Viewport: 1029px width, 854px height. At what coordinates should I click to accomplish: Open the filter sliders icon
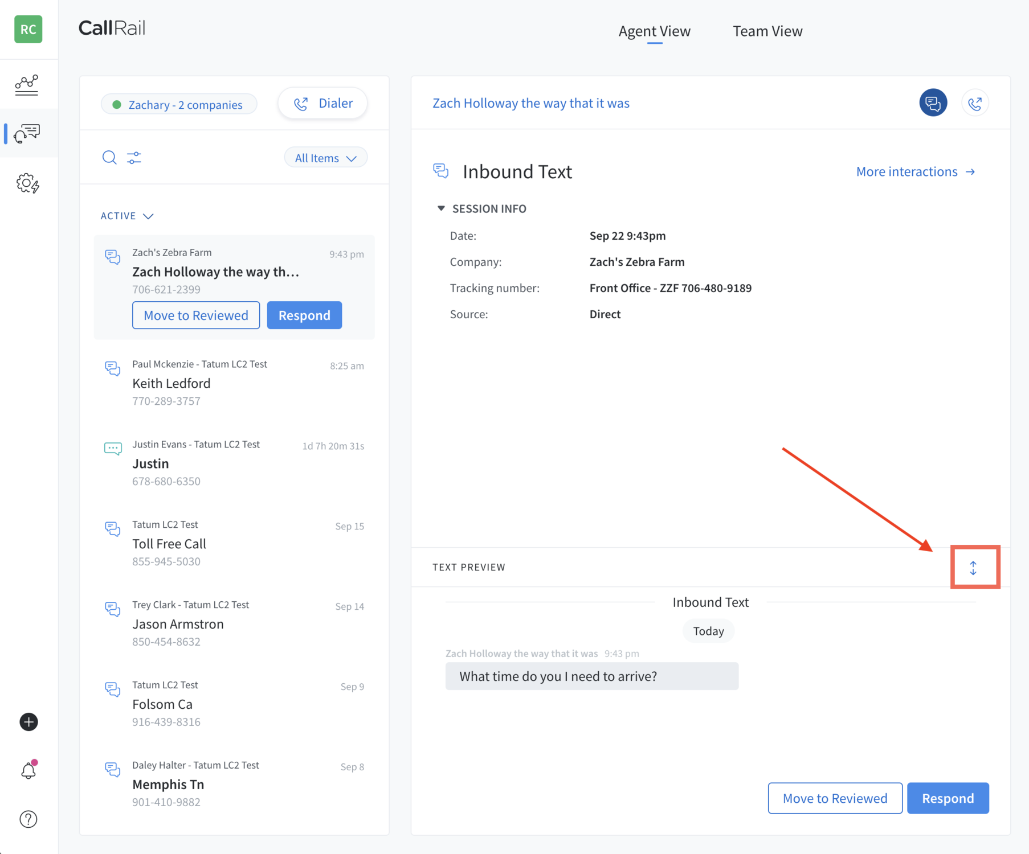pyautogui.click(x=134, y=158)
